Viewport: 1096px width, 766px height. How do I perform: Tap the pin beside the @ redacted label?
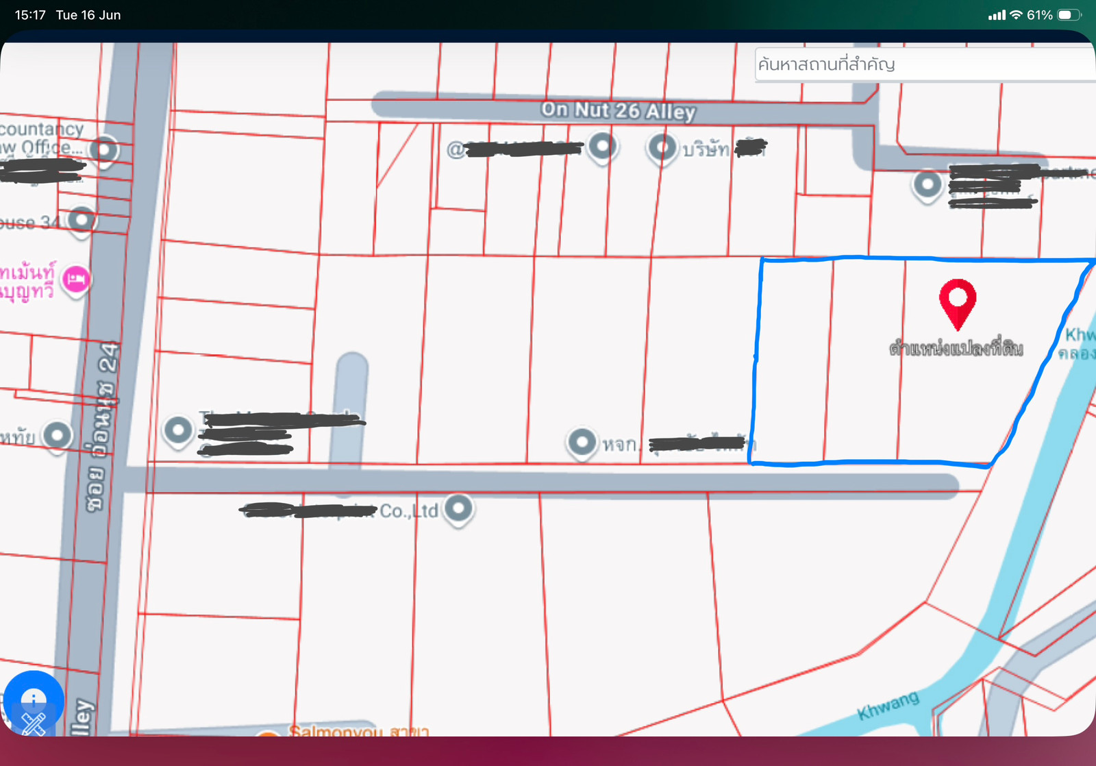(602, 147)
